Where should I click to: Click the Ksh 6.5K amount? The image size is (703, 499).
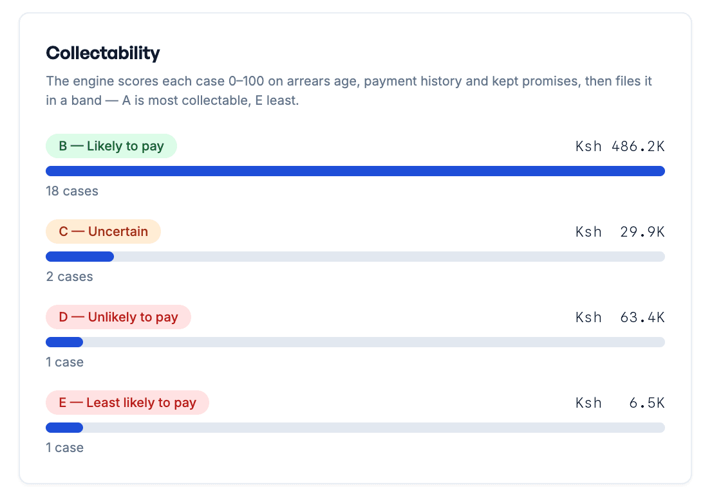point(620,403)
